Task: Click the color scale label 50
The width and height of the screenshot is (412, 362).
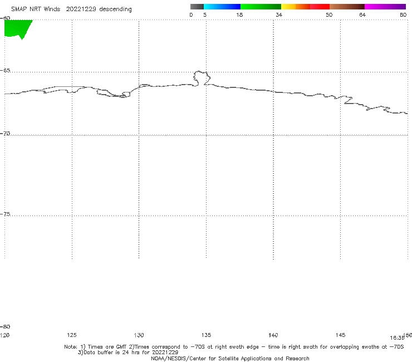Action: tap(329, 14)
